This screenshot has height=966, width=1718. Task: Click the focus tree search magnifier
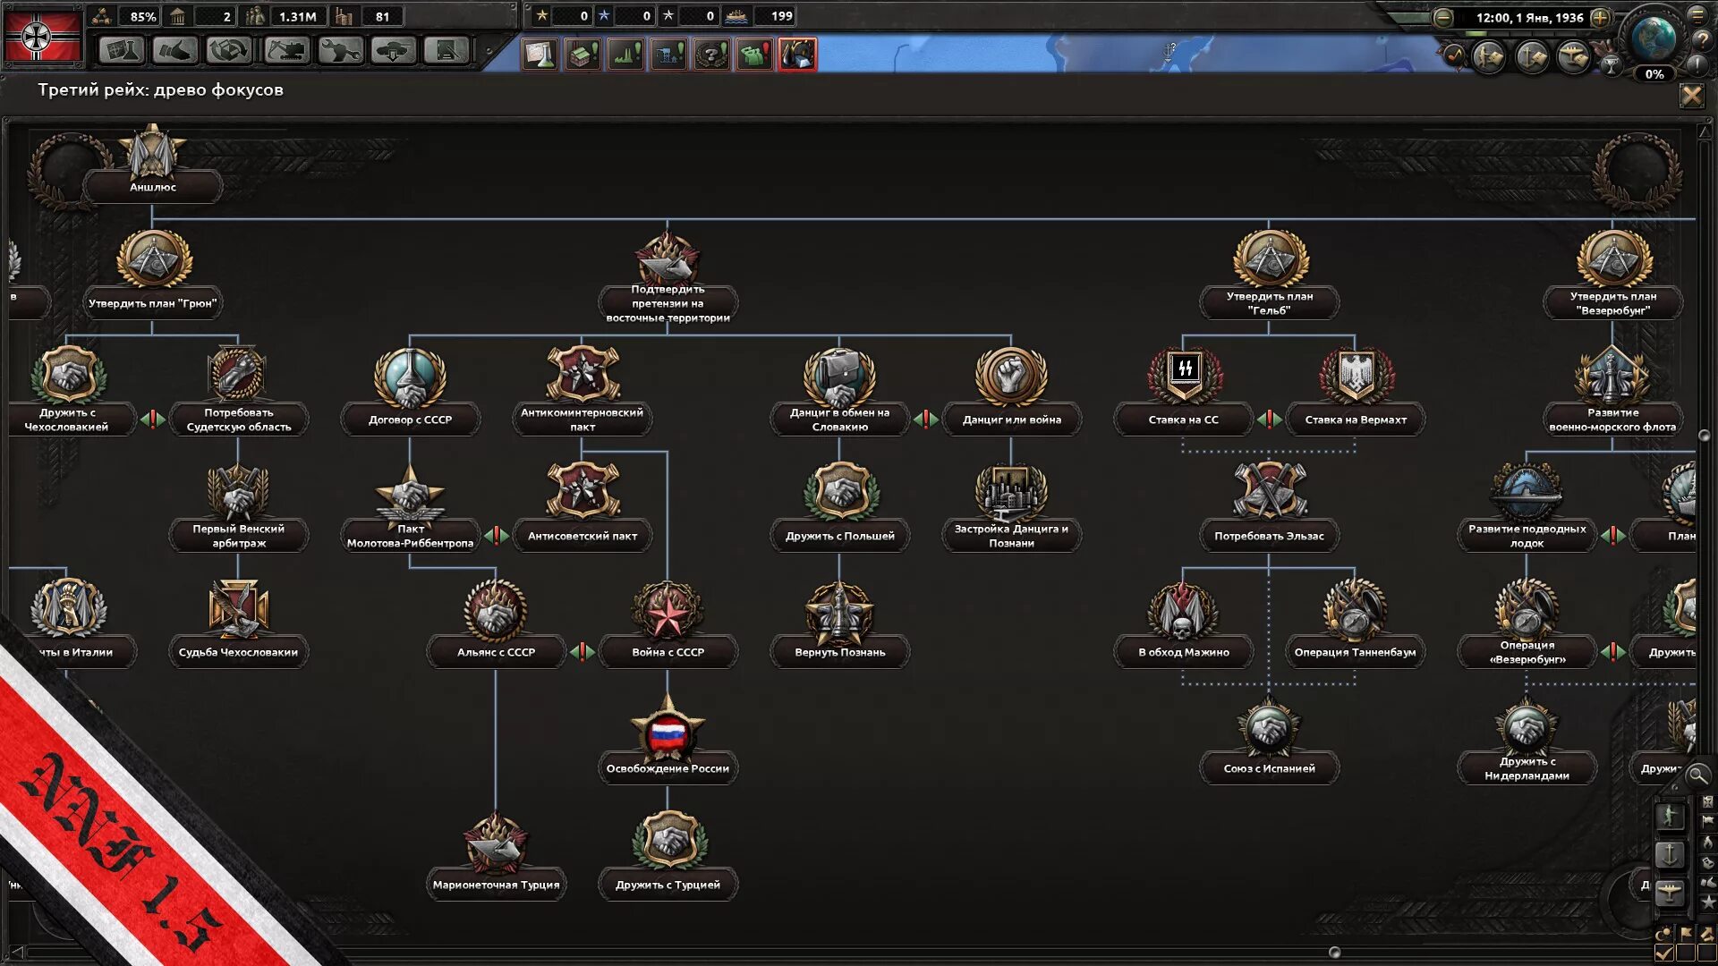pos(1697,775)
